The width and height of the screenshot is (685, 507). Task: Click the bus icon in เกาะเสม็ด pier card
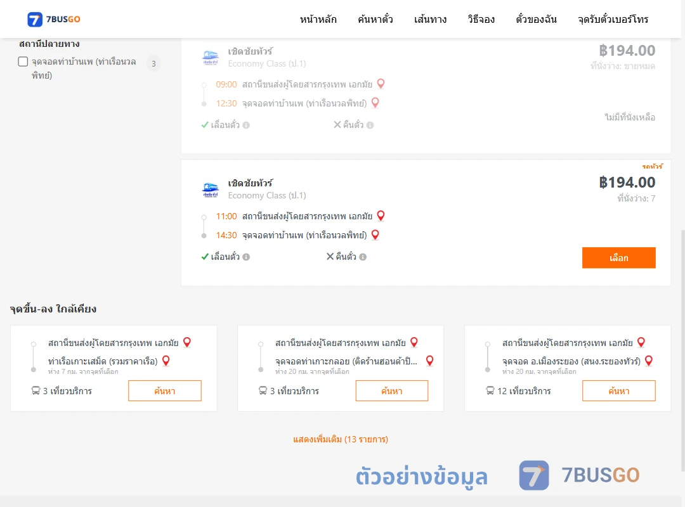36,390
